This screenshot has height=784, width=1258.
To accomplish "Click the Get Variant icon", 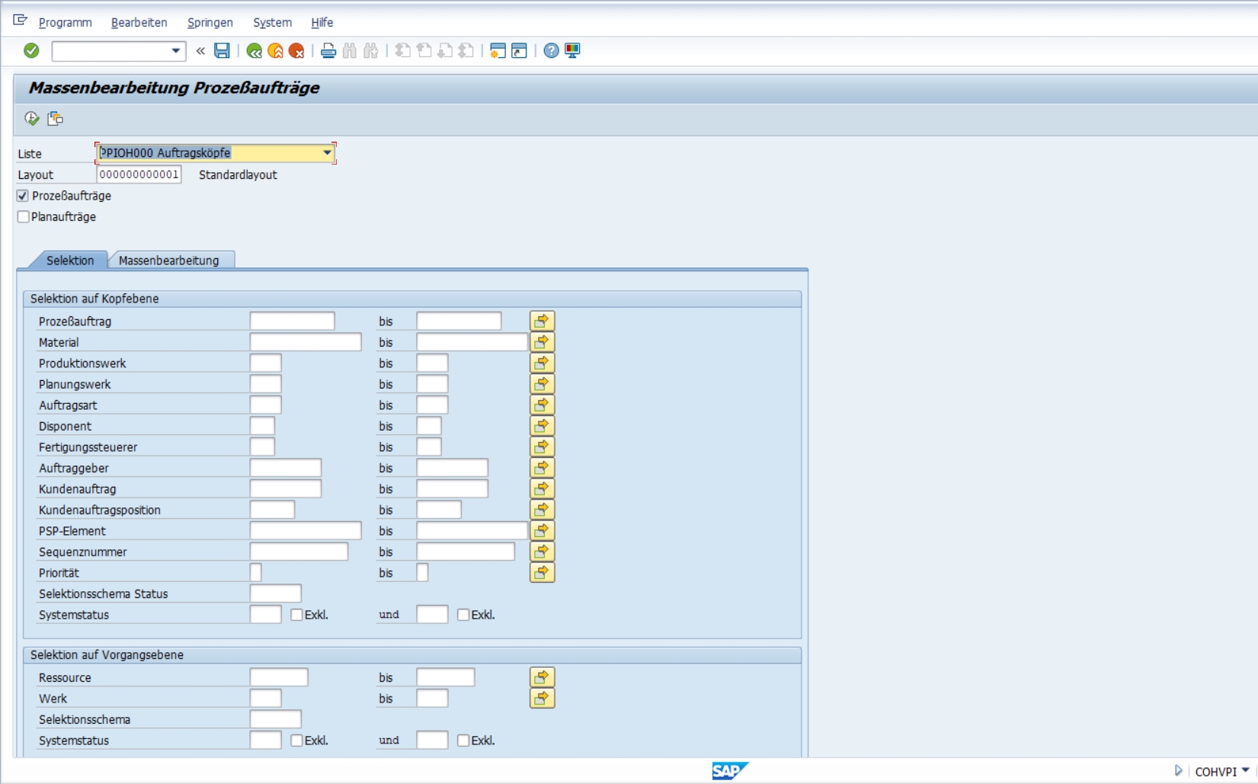I will [55, 118].
